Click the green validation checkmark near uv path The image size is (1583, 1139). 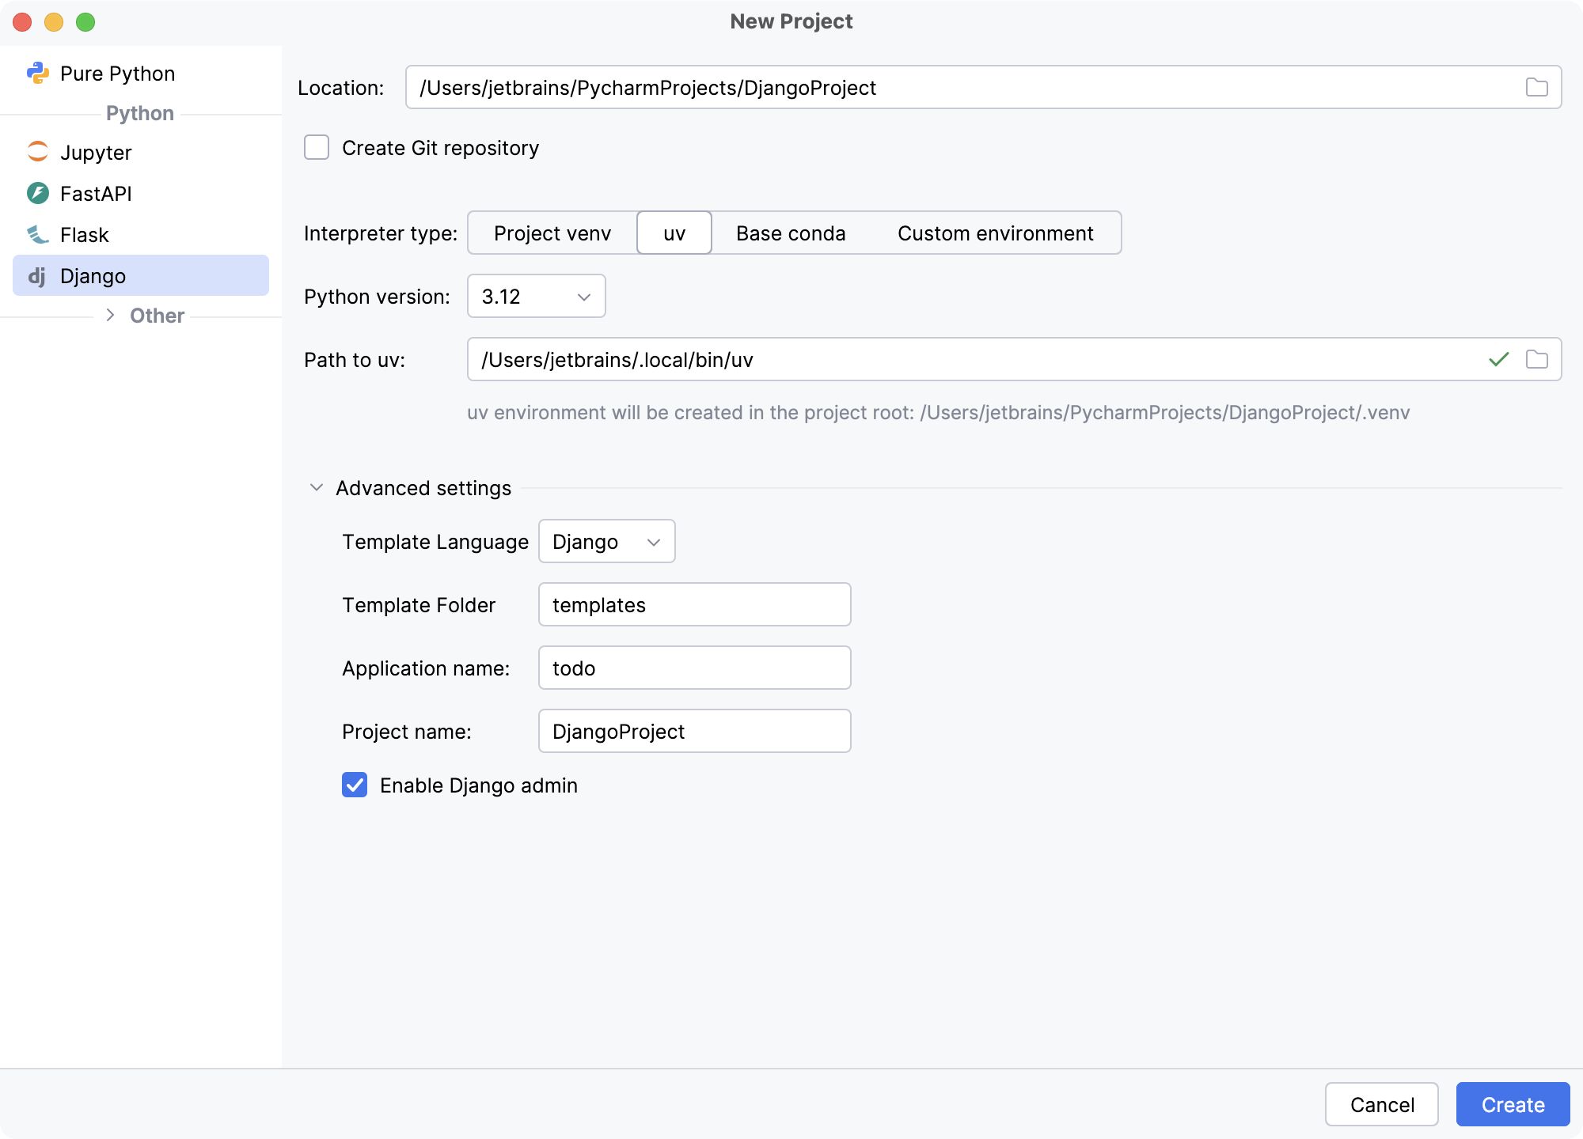tap(1498, 360)
